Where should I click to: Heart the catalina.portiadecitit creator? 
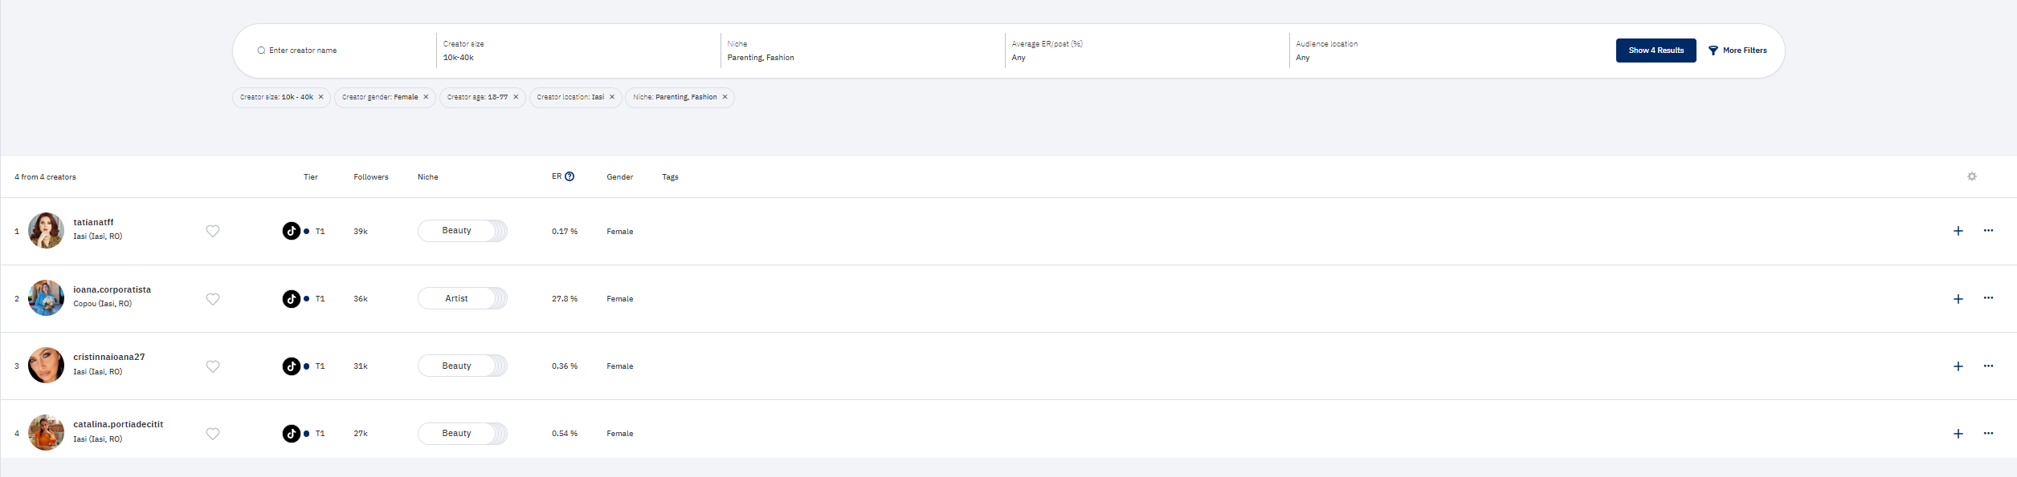click(213, 434)
